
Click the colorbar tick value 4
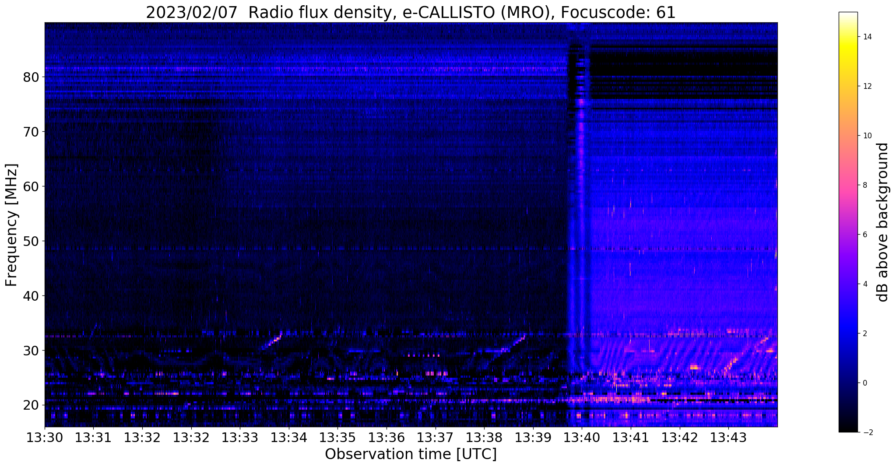[864, 284]
